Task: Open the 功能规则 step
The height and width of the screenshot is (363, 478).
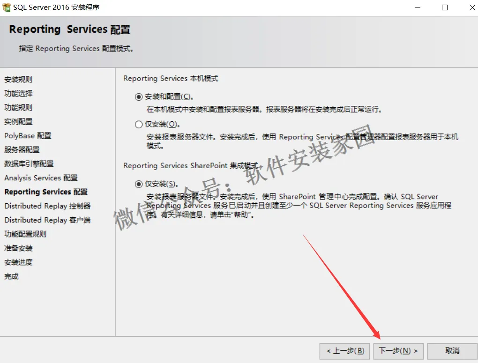Action: point(18,108)
